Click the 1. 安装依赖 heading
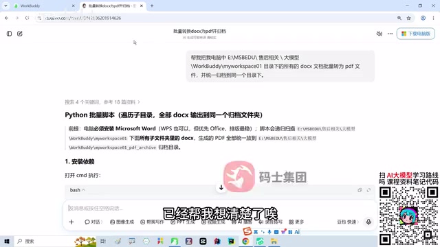This screenshot has height=247, width=440. pos(80,162)
